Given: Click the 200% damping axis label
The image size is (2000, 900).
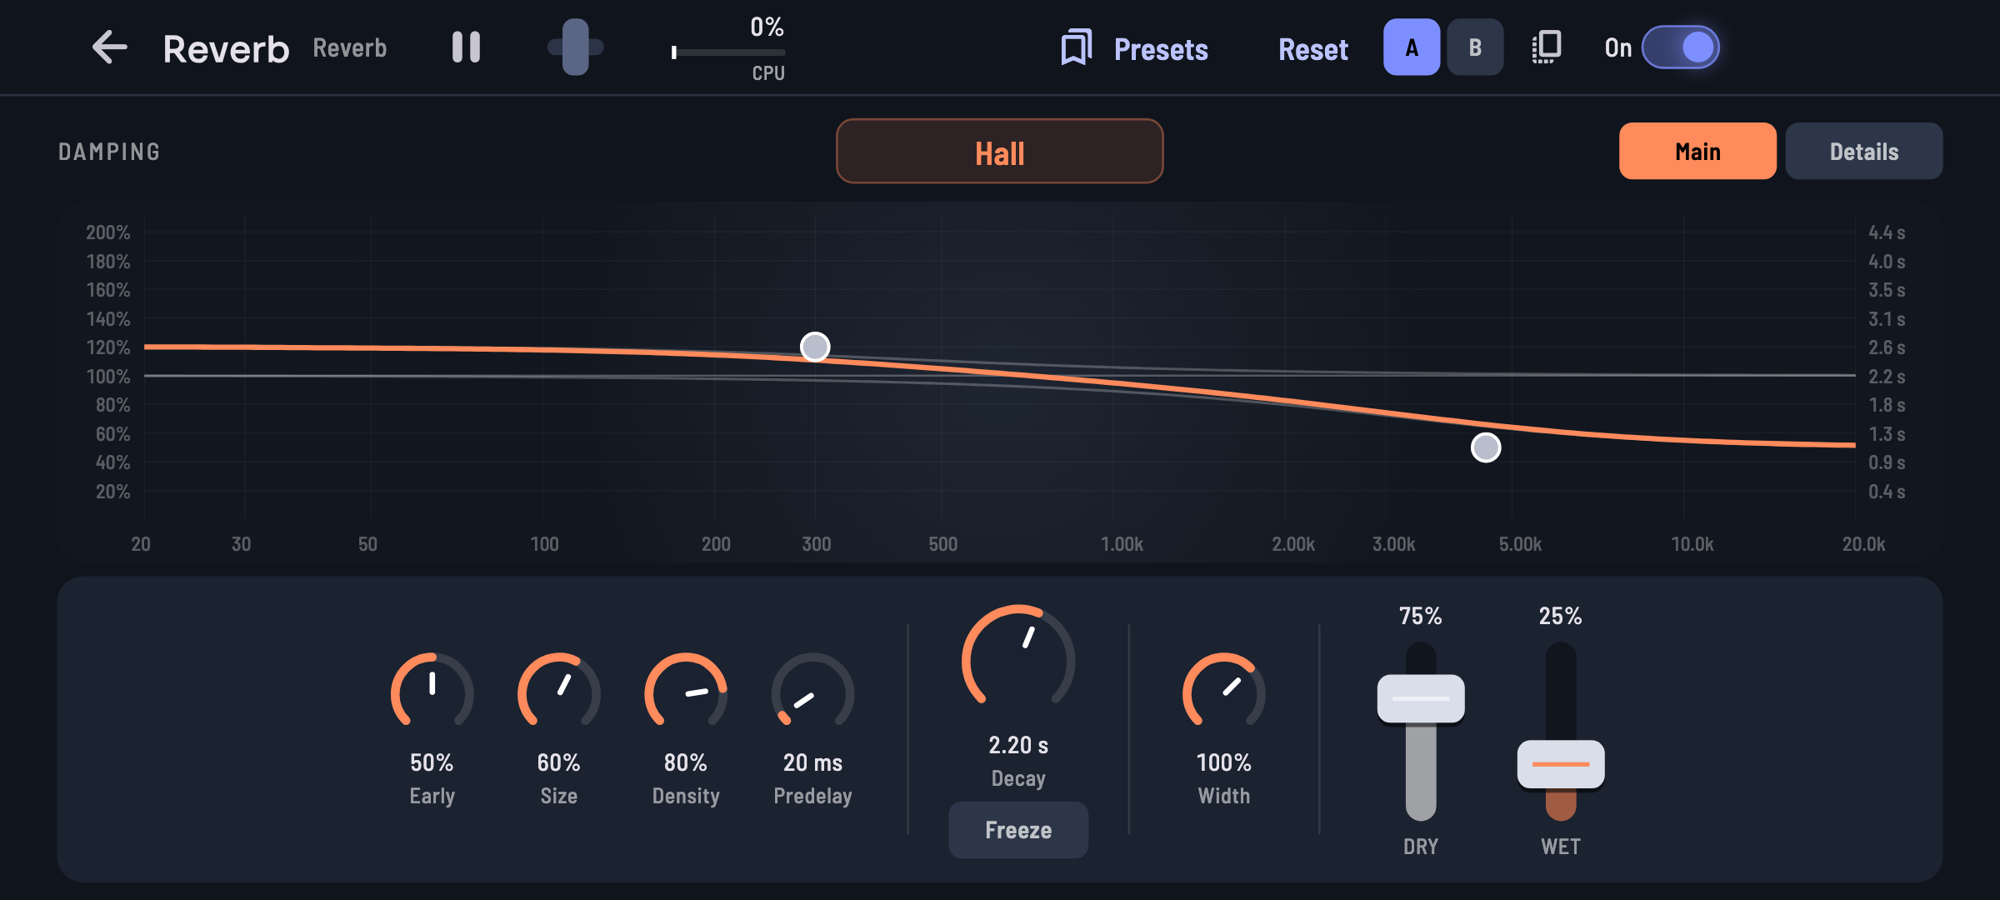Looking at the screenshot, I should [x=108, y=232].
